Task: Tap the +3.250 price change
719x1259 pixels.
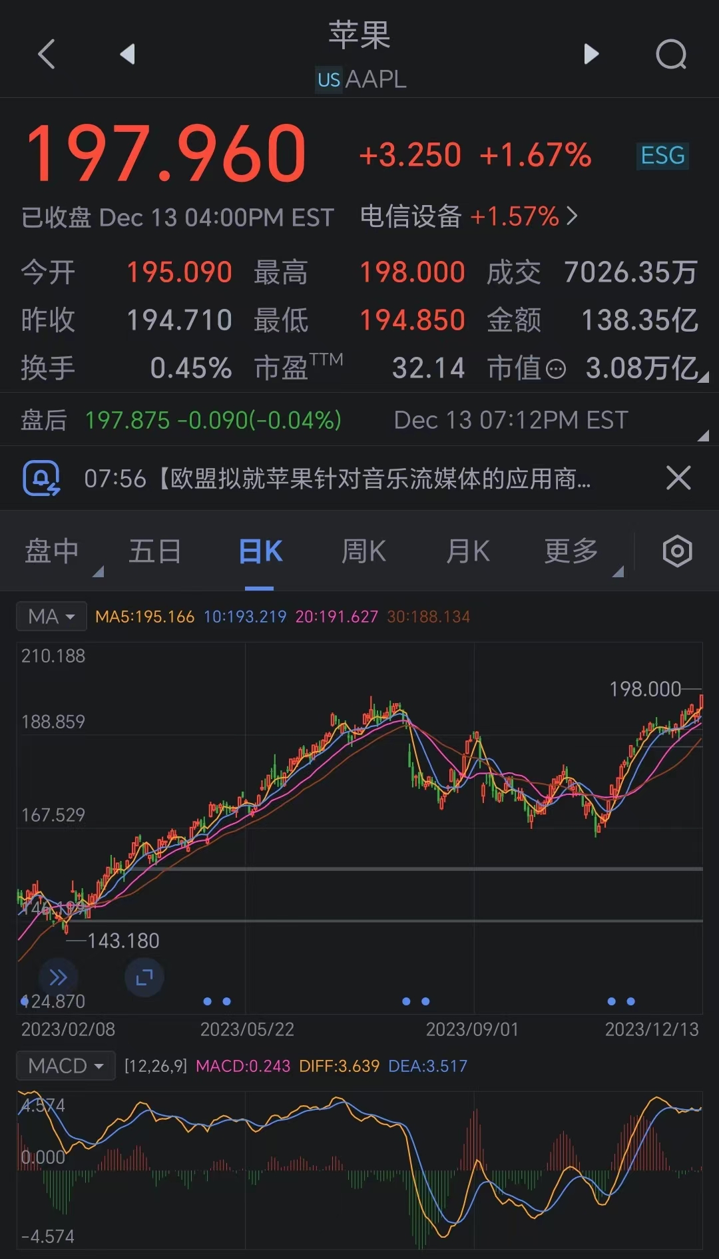Action: point(410,155)
